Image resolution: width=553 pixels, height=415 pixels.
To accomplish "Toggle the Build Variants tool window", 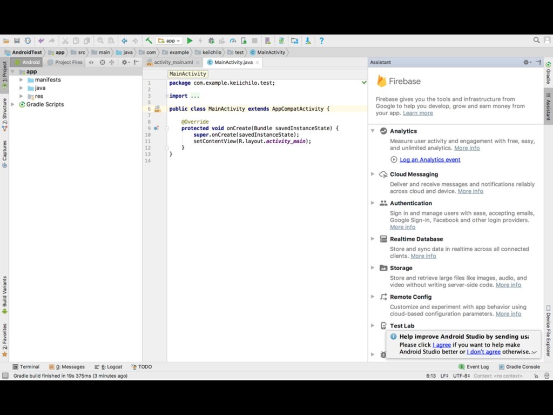I will (4, 295).
